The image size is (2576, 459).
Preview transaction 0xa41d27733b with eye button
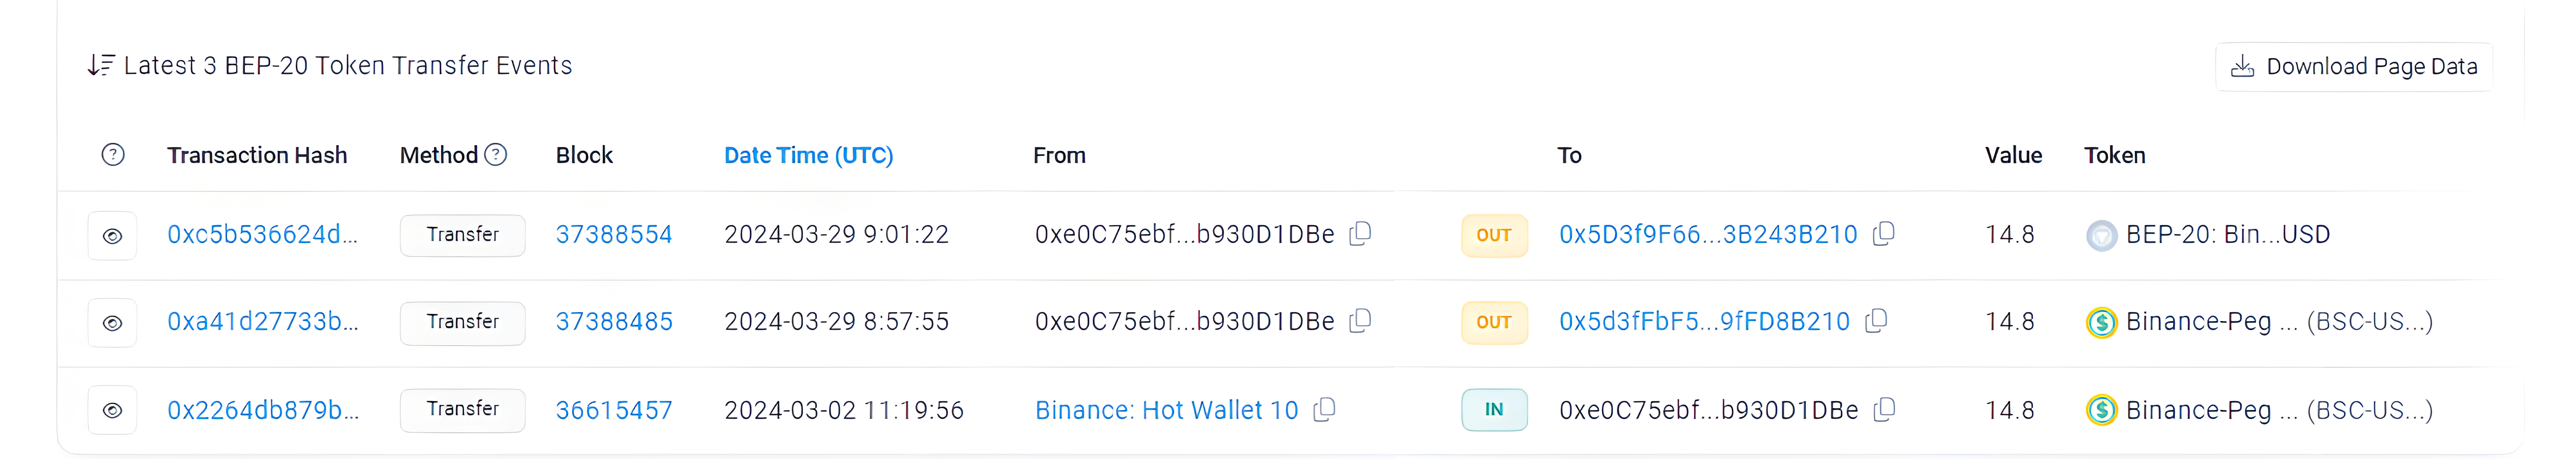click(x=112, y=323)
